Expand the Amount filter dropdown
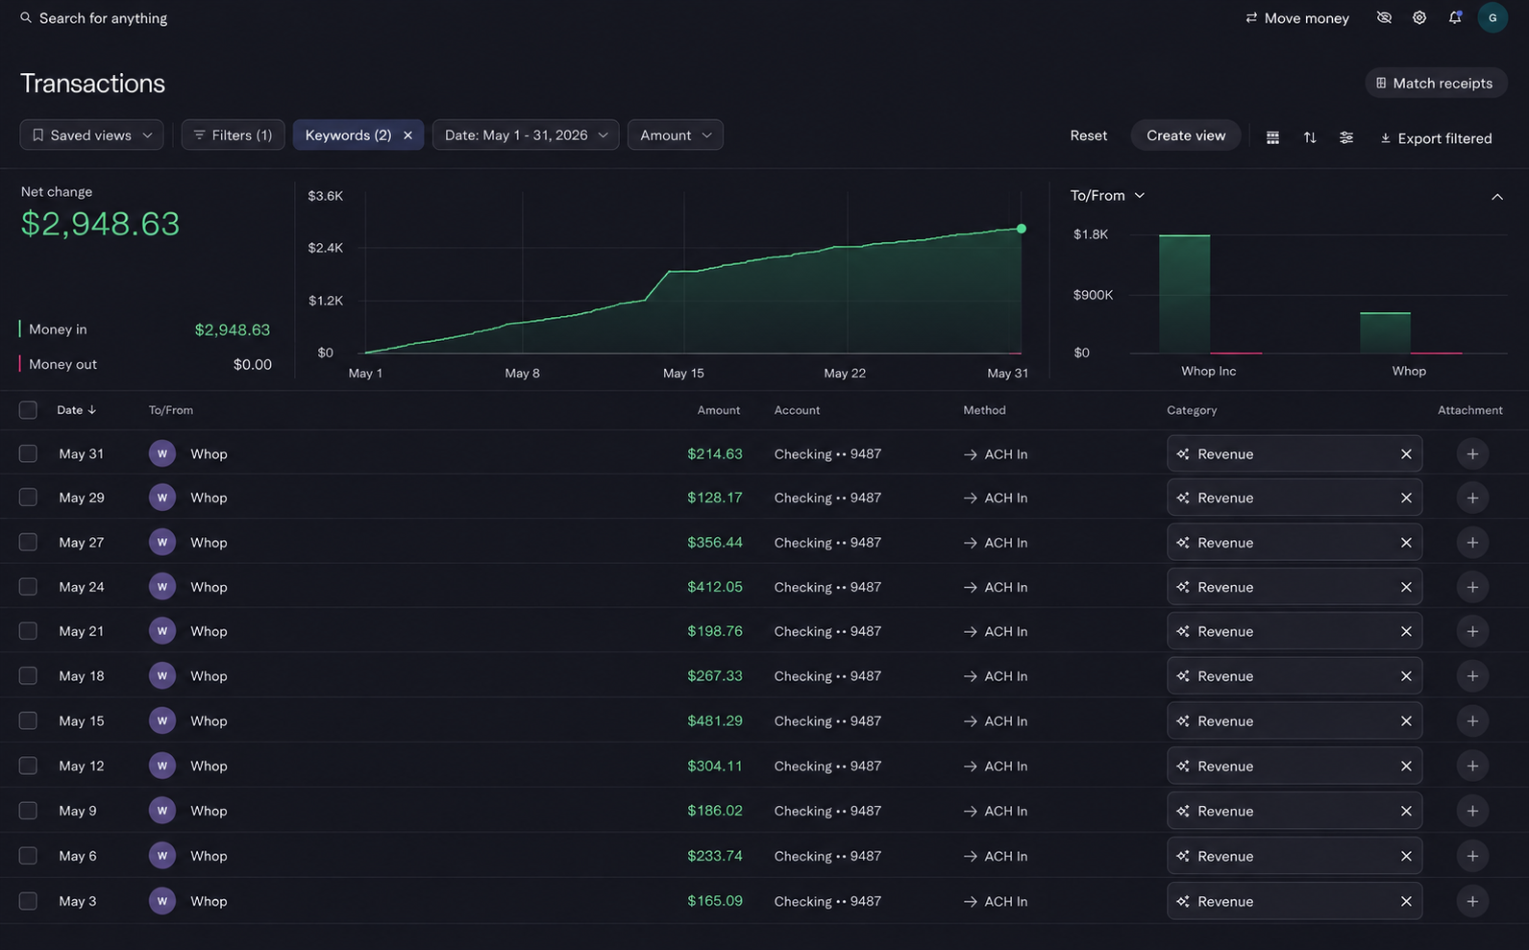Screen dimensions: 1529x950 tap(676, 135)
